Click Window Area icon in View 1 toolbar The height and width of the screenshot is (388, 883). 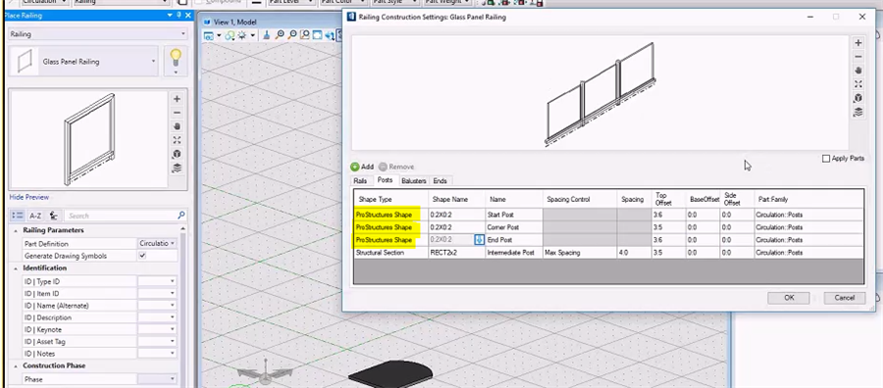tap(305, 35)
